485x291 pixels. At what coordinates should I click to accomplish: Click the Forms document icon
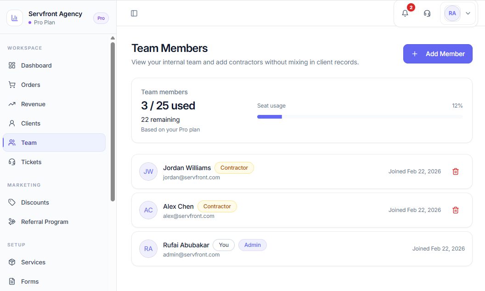[x=12, y=281]
